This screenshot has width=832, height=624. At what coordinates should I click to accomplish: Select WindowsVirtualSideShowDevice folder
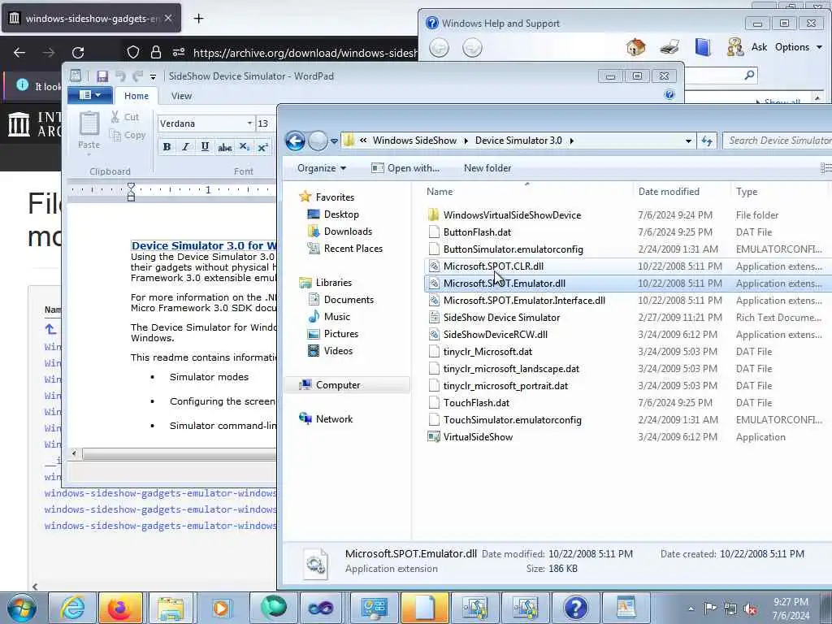coord(512,214)
